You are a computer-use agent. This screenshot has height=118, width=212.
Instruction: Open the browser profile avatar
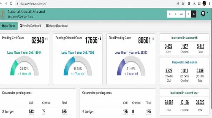[x=204, y=3]
